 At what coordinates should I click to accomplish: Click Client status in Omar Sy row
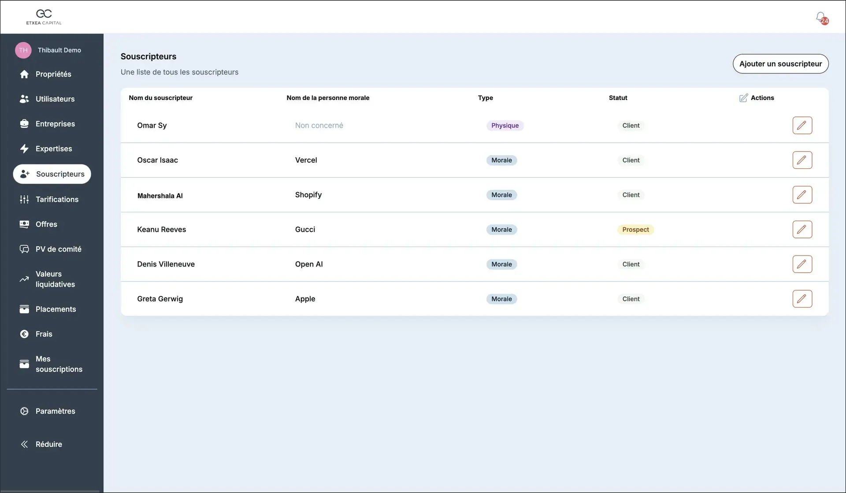tap(631, 126)
